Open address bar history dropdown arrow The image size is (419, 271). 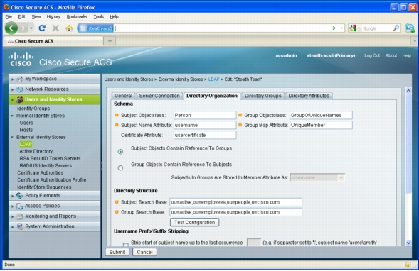pos(341,28)
